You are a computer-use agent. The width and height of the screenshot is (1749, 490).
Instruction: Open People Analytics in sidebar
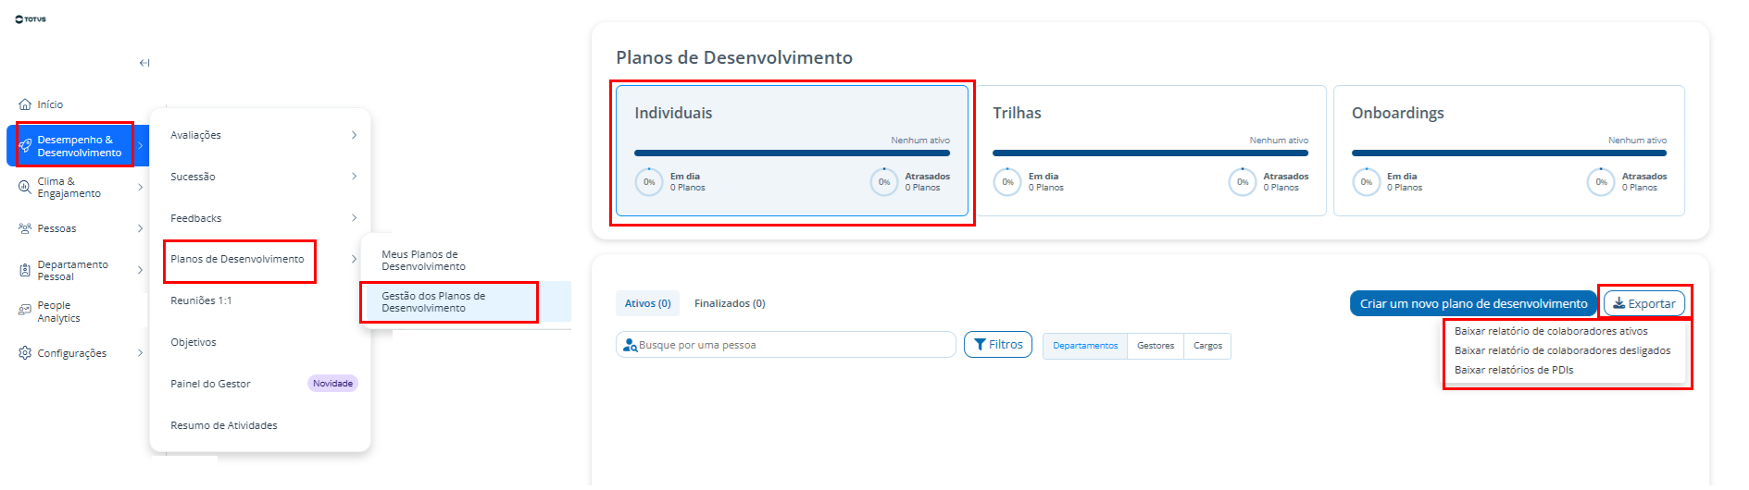click(58, 312)
